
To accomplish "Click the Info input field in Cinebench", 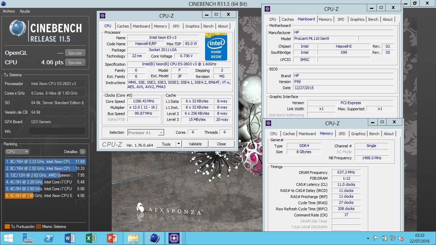I will pyautogui.click(x=58, y=131).
